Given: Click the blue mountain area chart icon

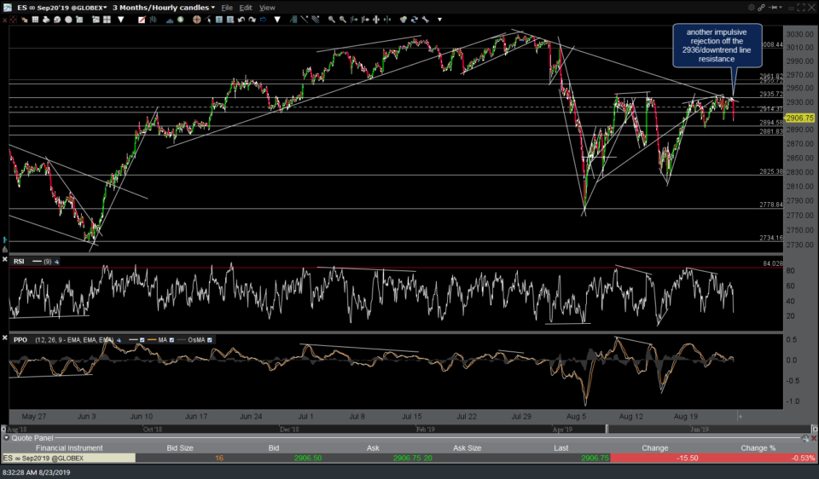Looking at the screenshot, I should [170, 20].
